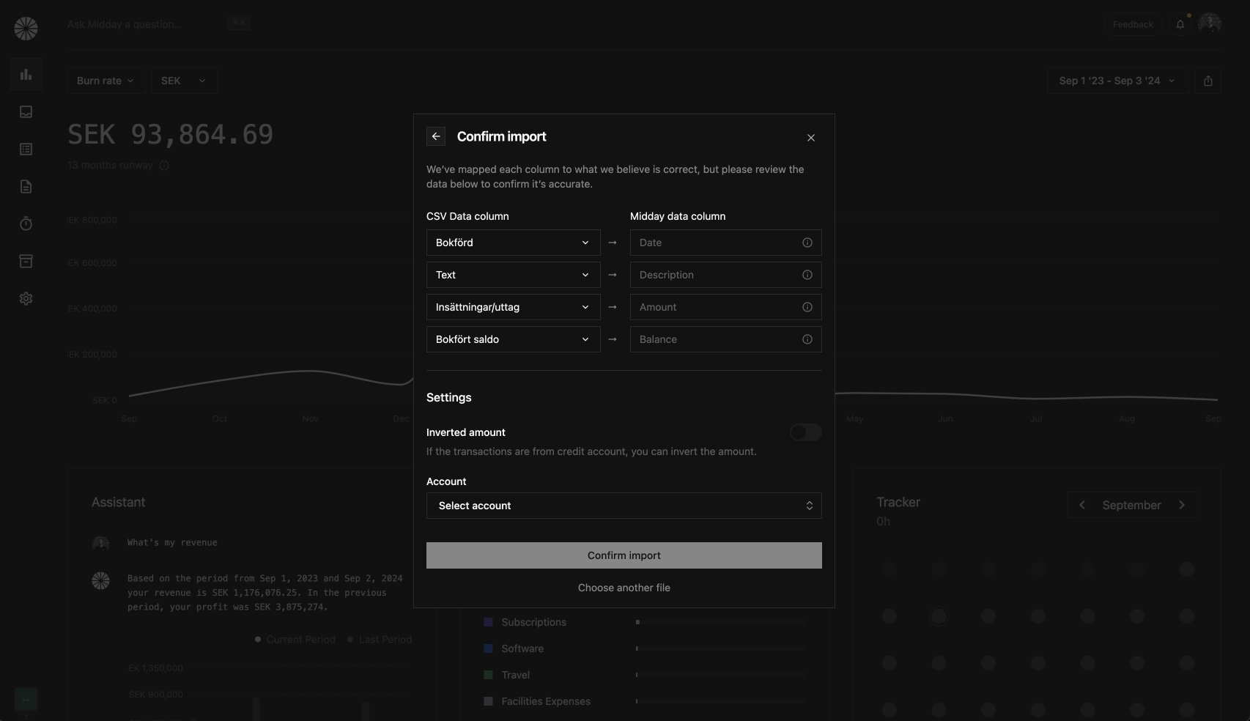
Task: Click the share icon beside date range
Action: click(x=1208, y=81)
